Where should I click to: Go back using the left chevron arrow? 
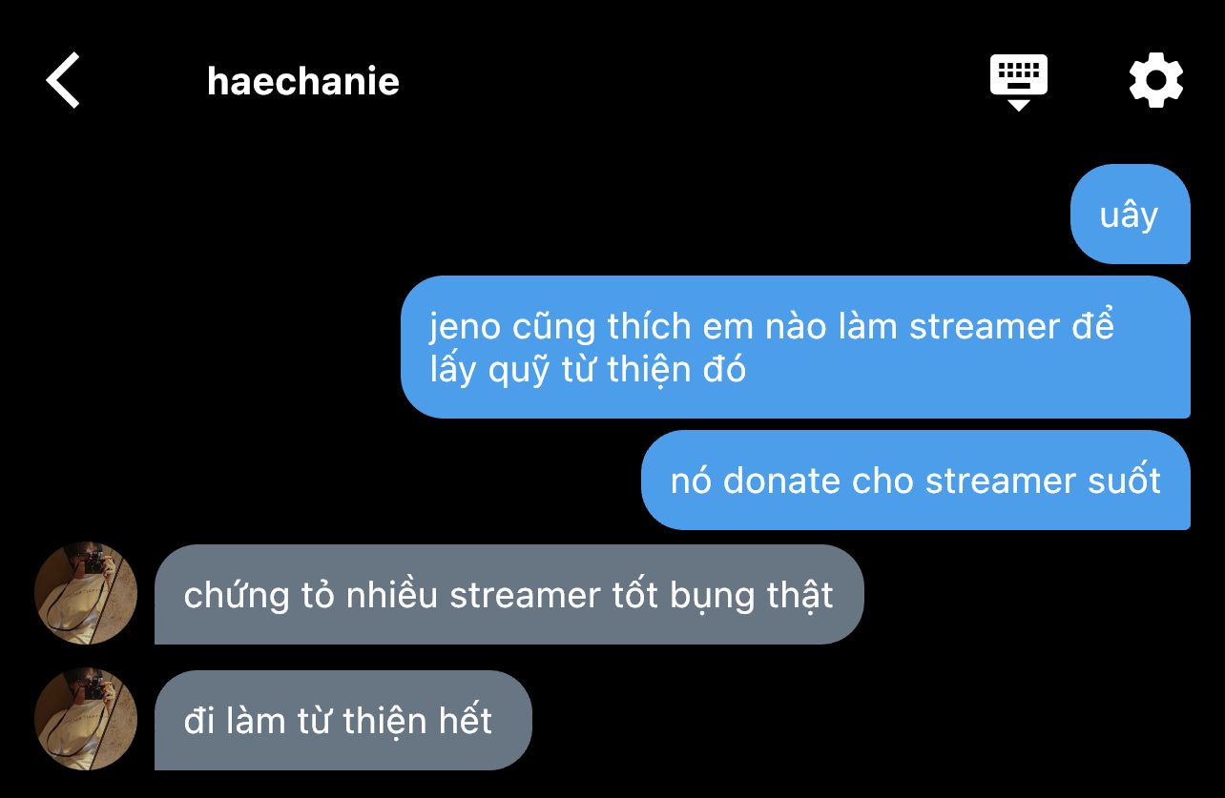(63, 80)
